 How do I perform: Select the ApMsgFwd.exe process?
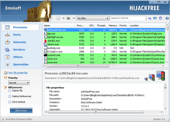104,37
